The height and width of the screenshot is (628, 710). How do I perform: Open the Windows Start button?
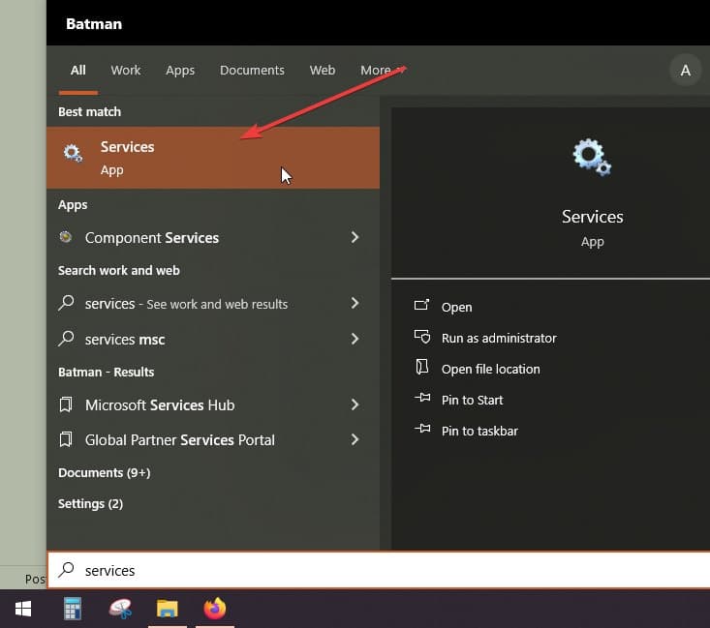point(23,609)
